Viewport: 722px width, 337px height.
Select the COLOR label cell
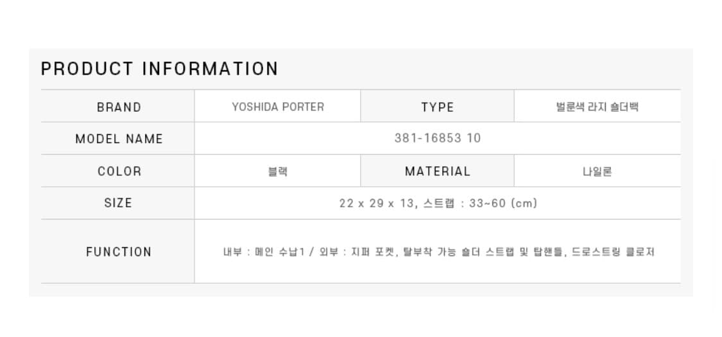tap(118, 171)
